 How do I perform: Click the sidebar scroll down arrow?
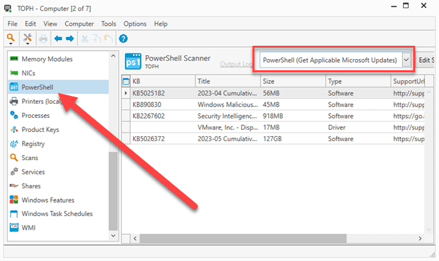pos(113,236)
